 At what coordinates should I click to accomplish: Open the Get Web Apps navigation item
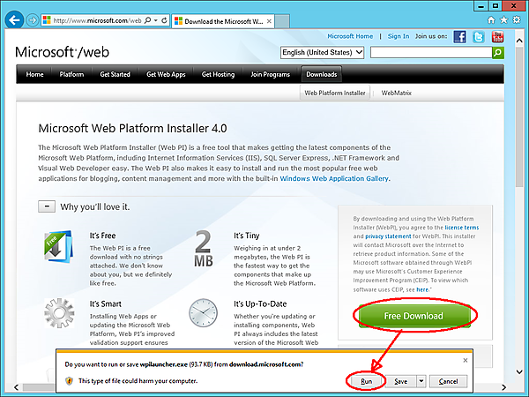(x=166, y=74)
